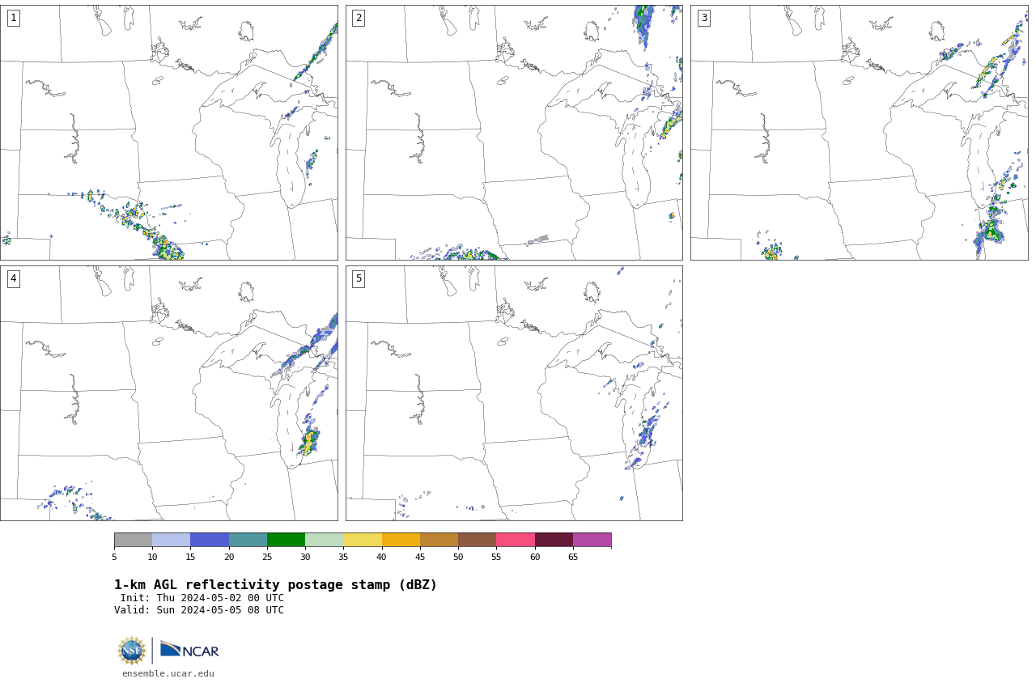Click the colorbar tick label 50

[458, 557]
